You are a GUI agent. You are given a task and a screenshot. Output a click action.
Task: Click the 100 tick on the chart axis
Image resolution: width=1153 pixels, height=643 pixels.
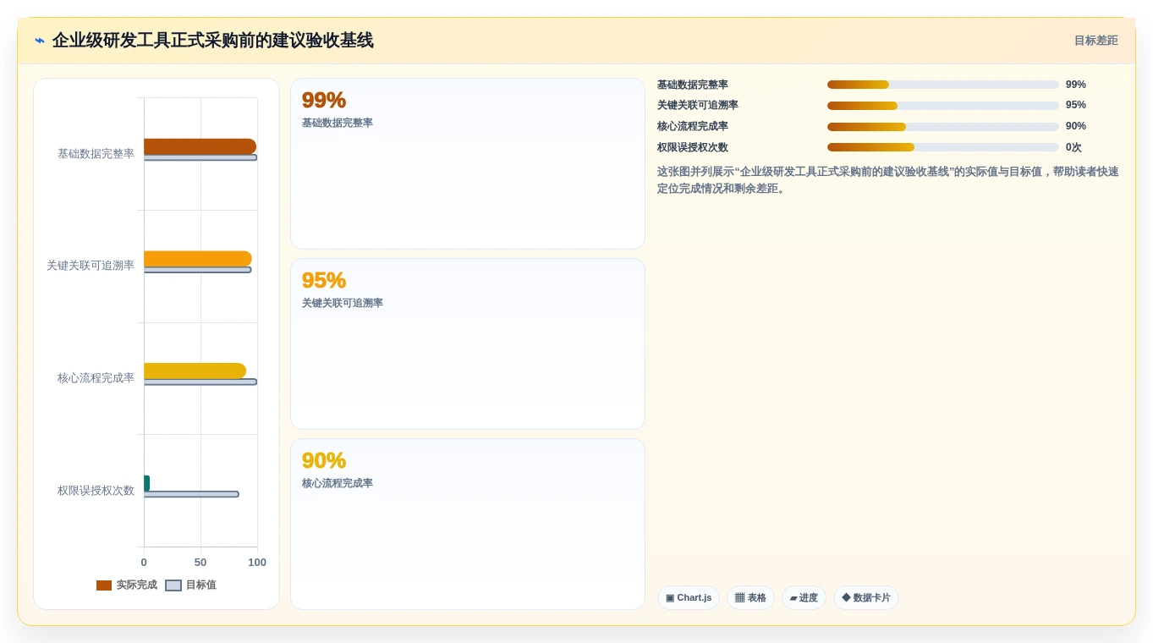(257, 563)
